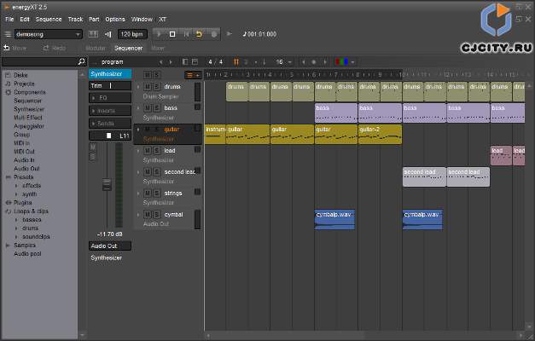This screenshot has height=341, width=535.
Task: Expand the effects presets folder
Action: (16, 186)
